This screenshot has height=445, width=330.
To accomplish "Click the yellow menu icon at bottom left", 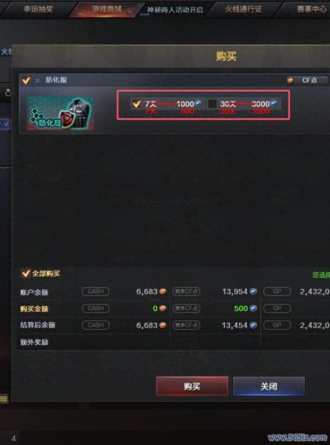I will tap(3, 399).
